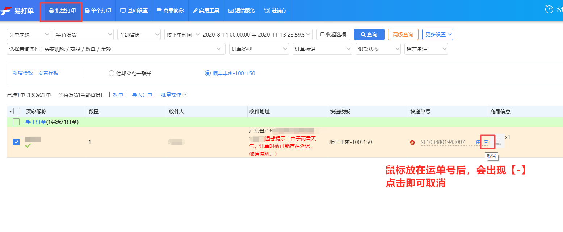
Task: Click the red star pentagon icon
Action: pos(412,142)
